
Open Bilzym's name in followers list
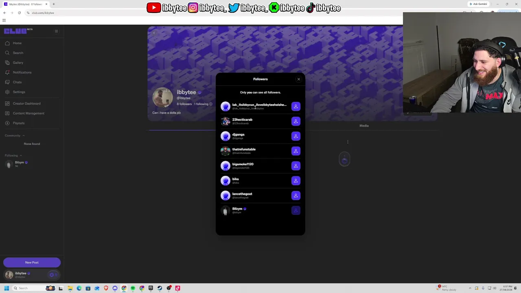point(237,209)
